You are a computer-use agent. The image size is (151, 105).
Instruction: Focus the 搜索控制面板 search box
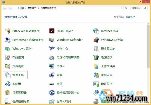[x=139, y=8]
